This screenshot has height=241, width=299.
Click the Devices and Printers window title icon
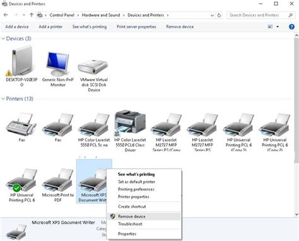tap(4, 4)
